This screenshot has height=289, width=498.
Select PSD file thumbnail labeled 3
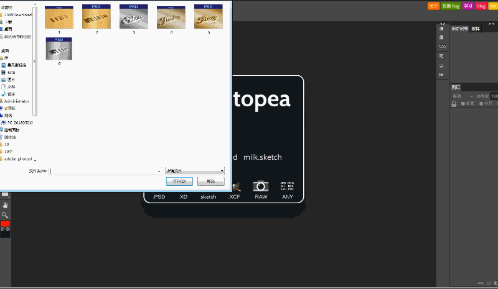(134, 17)
